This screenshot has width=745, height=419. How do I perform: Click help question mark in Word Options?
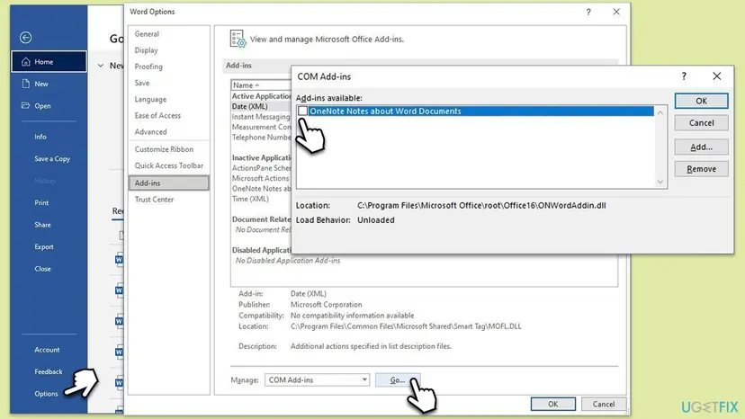point(588,12)
